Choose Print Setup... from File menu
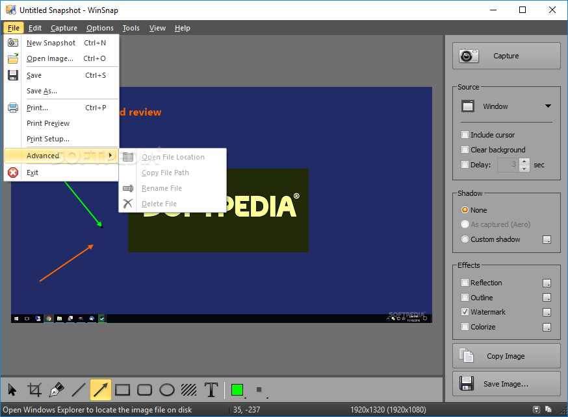The image size is (568, 417). pos(61,139)
